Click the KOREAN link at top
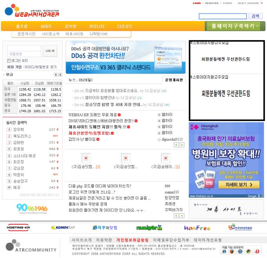The image size is (267, 258). [227, 3]
